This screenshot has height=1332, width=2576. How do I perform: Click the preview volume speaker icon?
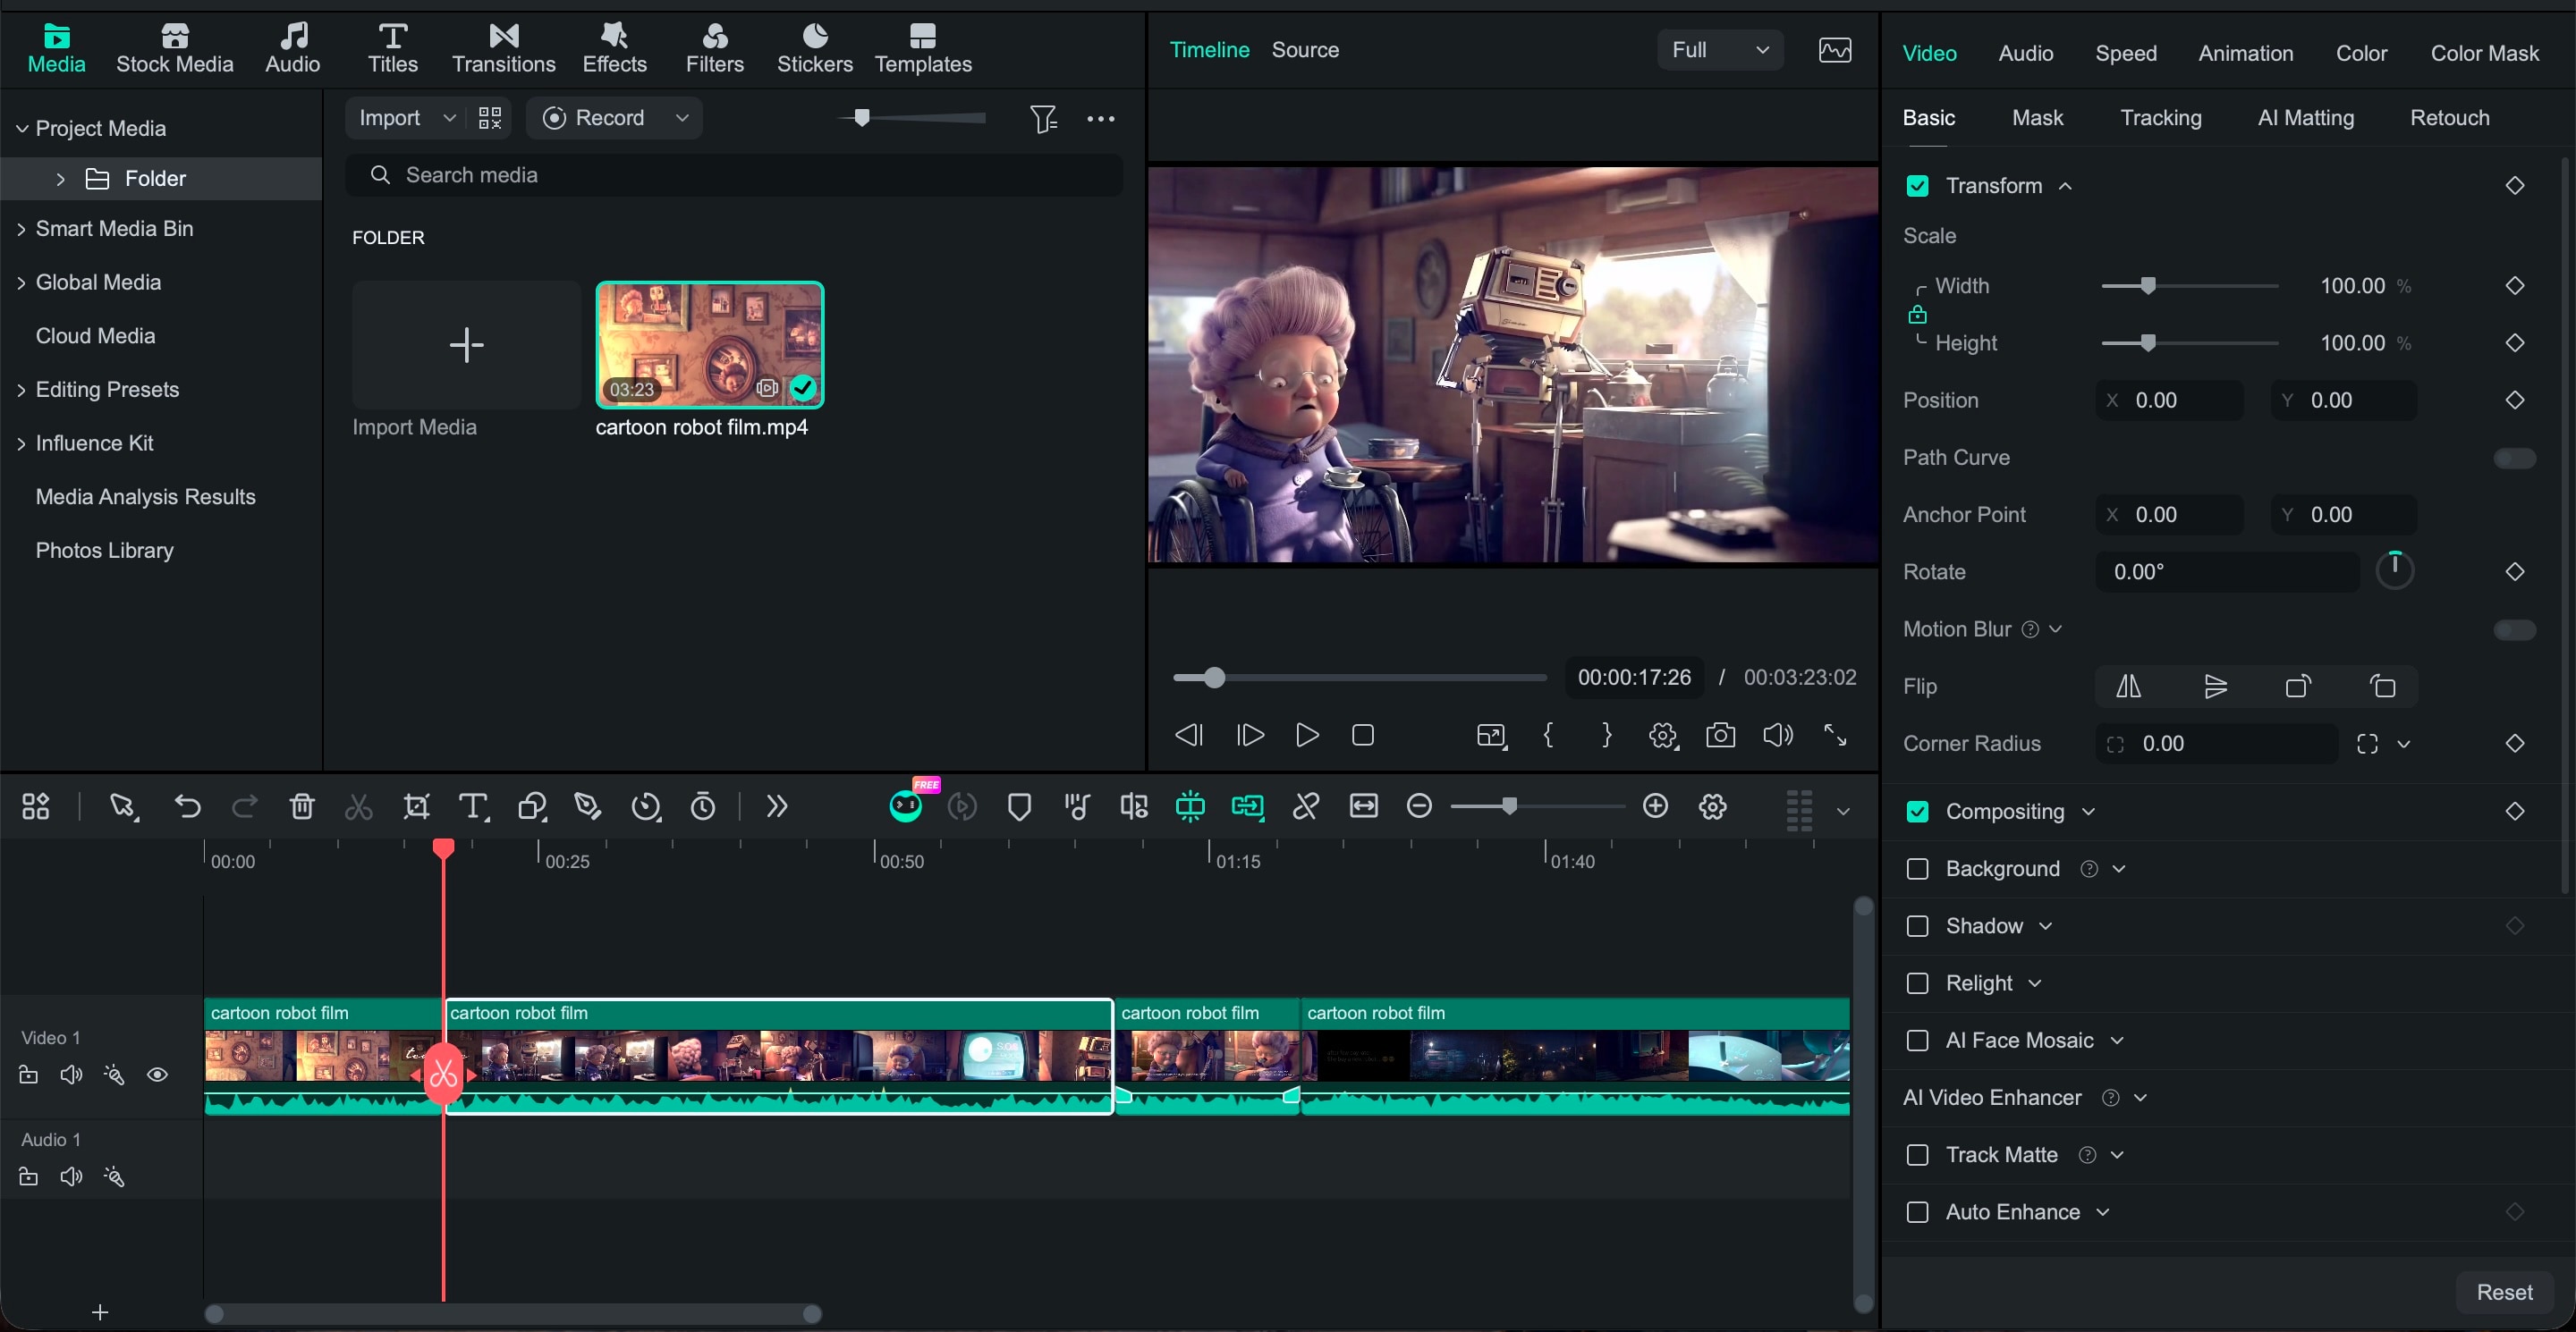pos(1777,736)
